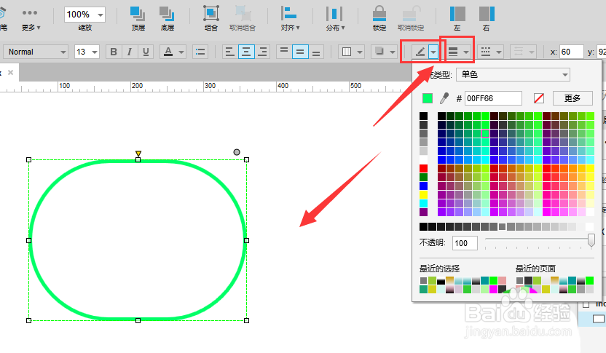Screen dimensions: 606x353
Task: Pick the cyan swatch in the left column
Action: tap(424, 203)
